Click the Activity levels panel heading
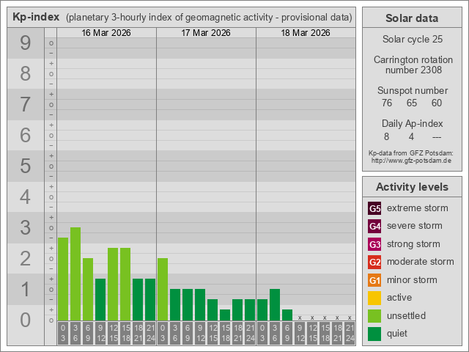469x352 pixels. click(x=411, y=186)
